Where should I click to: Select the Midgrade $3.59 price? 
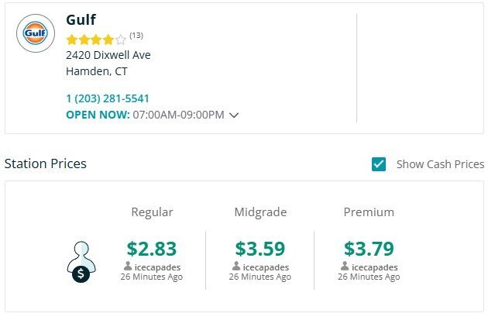[x=260, y=249]
